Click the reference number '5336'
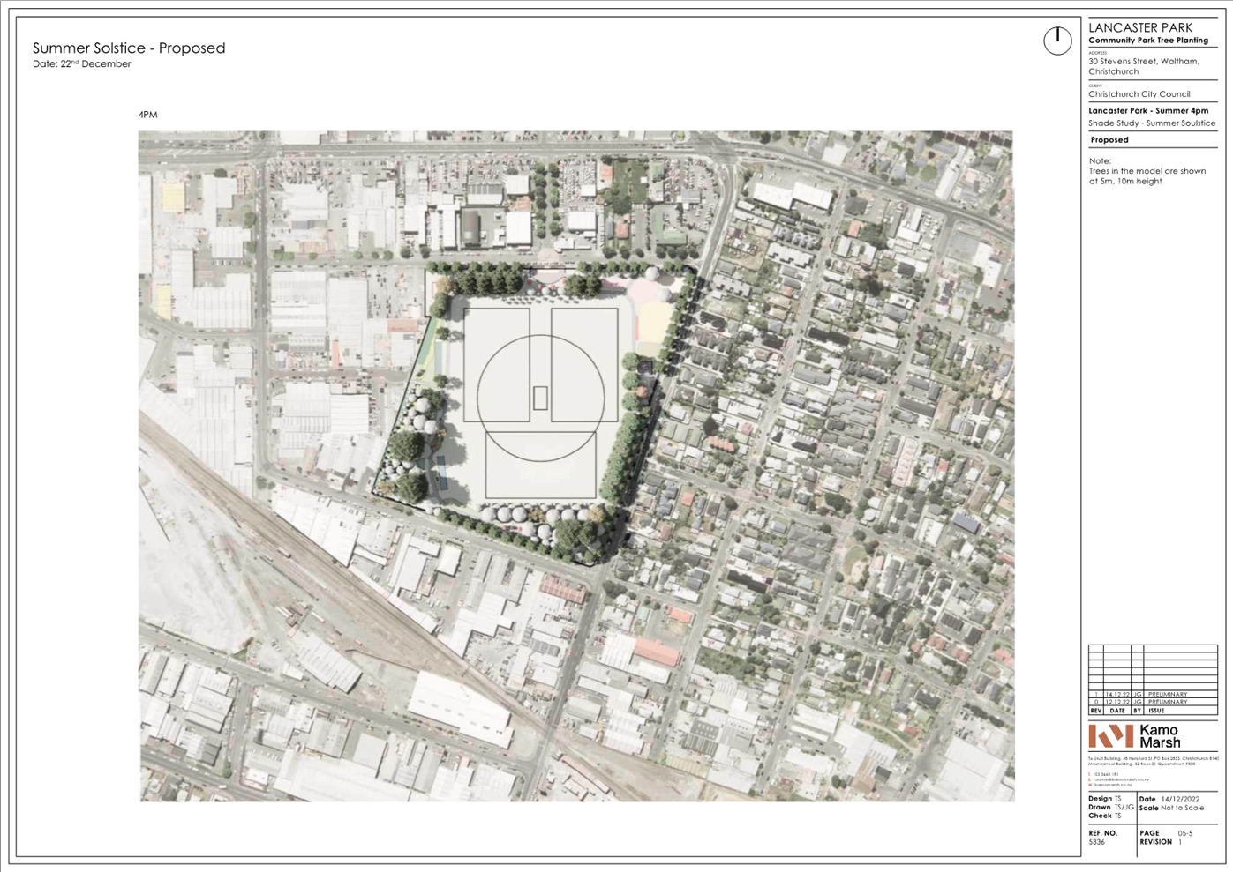 [1096, 842]
